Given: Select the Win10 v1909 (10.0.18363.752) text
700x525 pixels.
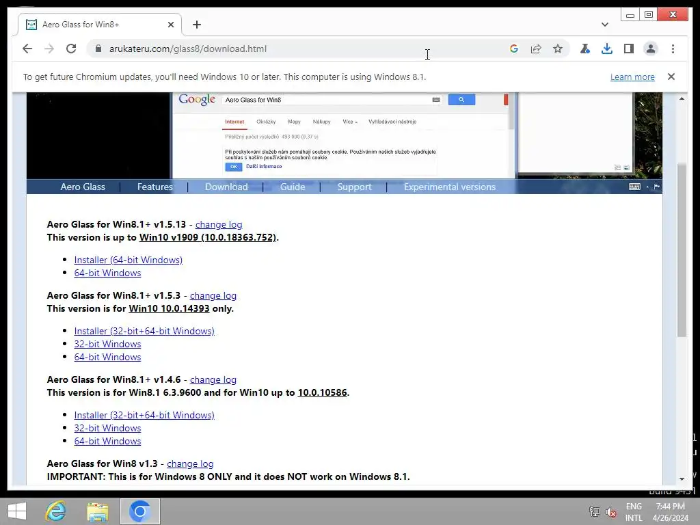Looking at the screenshot, I should coord(208,237).
